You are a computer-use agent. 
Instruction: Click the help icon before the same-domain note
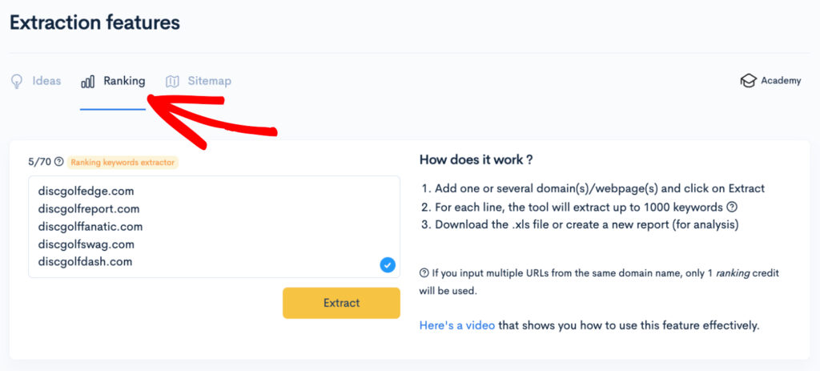coord(424,274)
